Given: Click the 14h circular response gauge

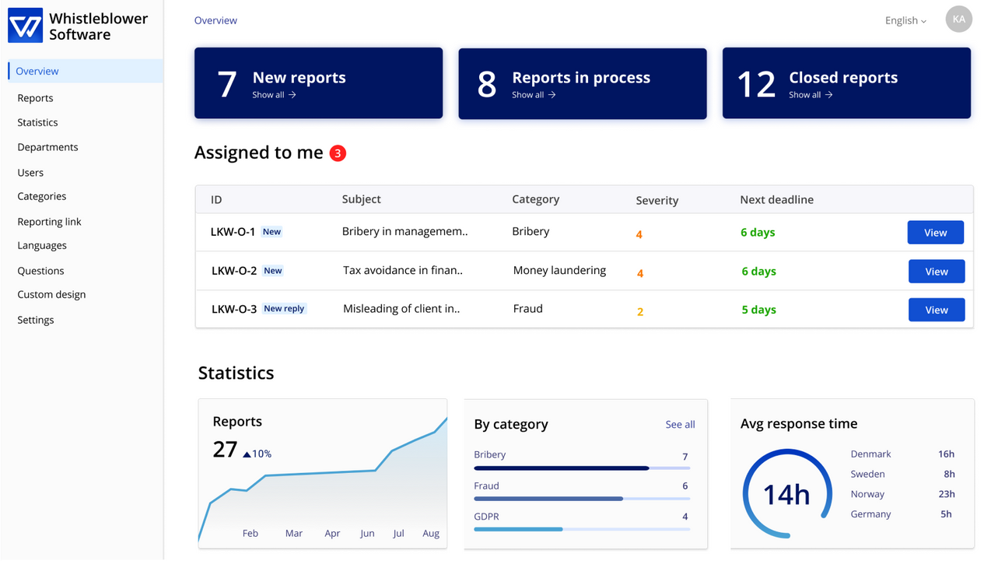Looking at the screenshot, I should (786, 494).
